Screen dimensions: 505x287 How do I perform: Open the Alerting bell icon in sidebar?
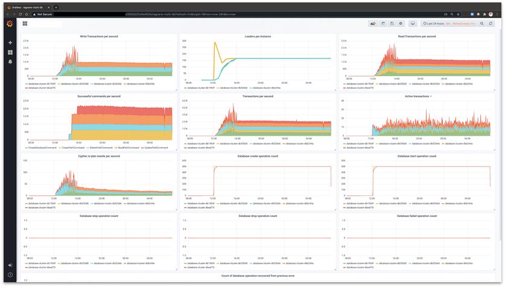coord(10,61)
